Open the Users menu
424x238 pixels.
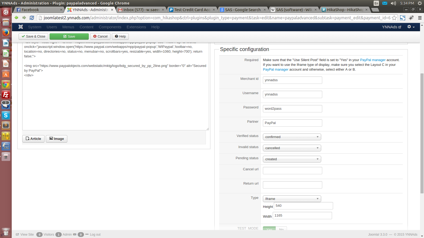(52, 27)
